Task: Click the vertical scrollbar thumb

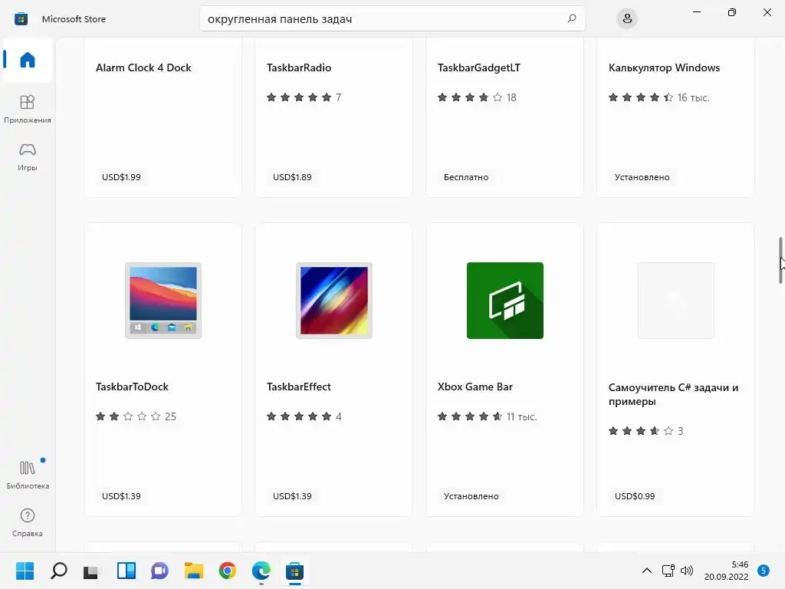Action: click(x=780, y=261)
